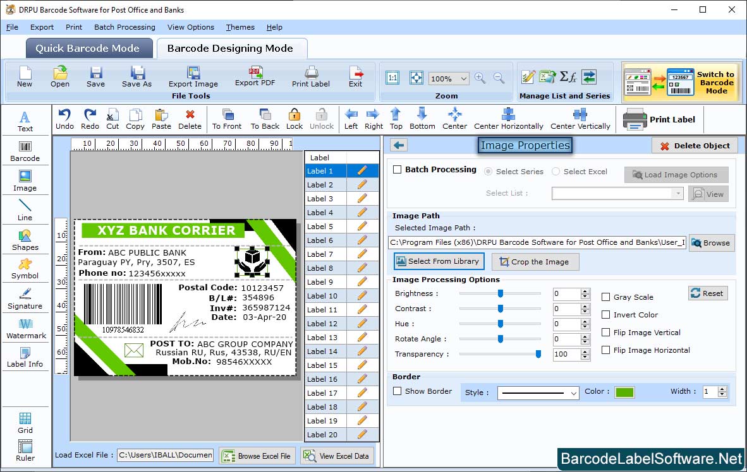Select the Barcode tool in sidebar
The width and height of the screenshot is (747, 472).
pos(25,150)
